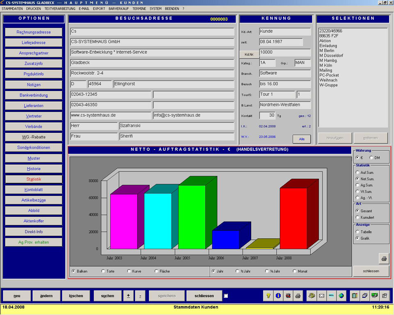Viewport: 394px width, 315px height.
Task: Click the telephone icon in bottom toolbar
Action: pyautogui.click(x=312, y=296)
